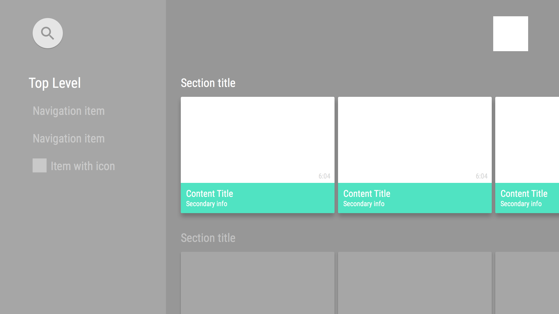Click the second 'Section title' header

(208, 238)
